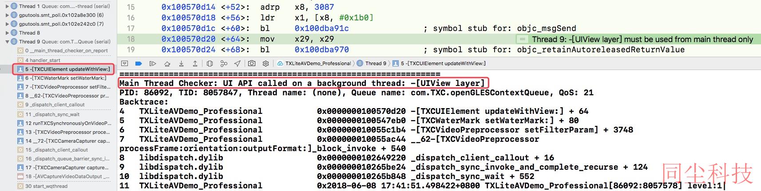Hide the debug area toggle icon
Viewport: 761px width, 191px height.
(125, 63)
